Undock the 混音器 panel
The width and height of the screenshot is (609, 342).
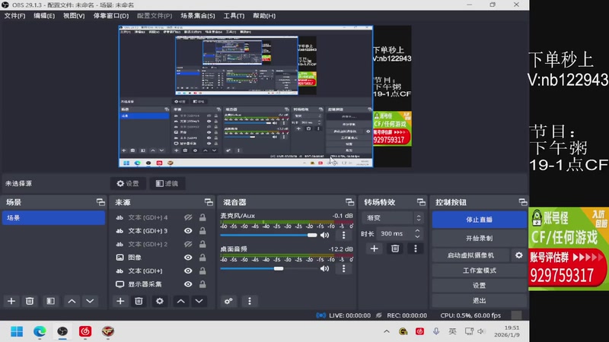coord(349,202)
